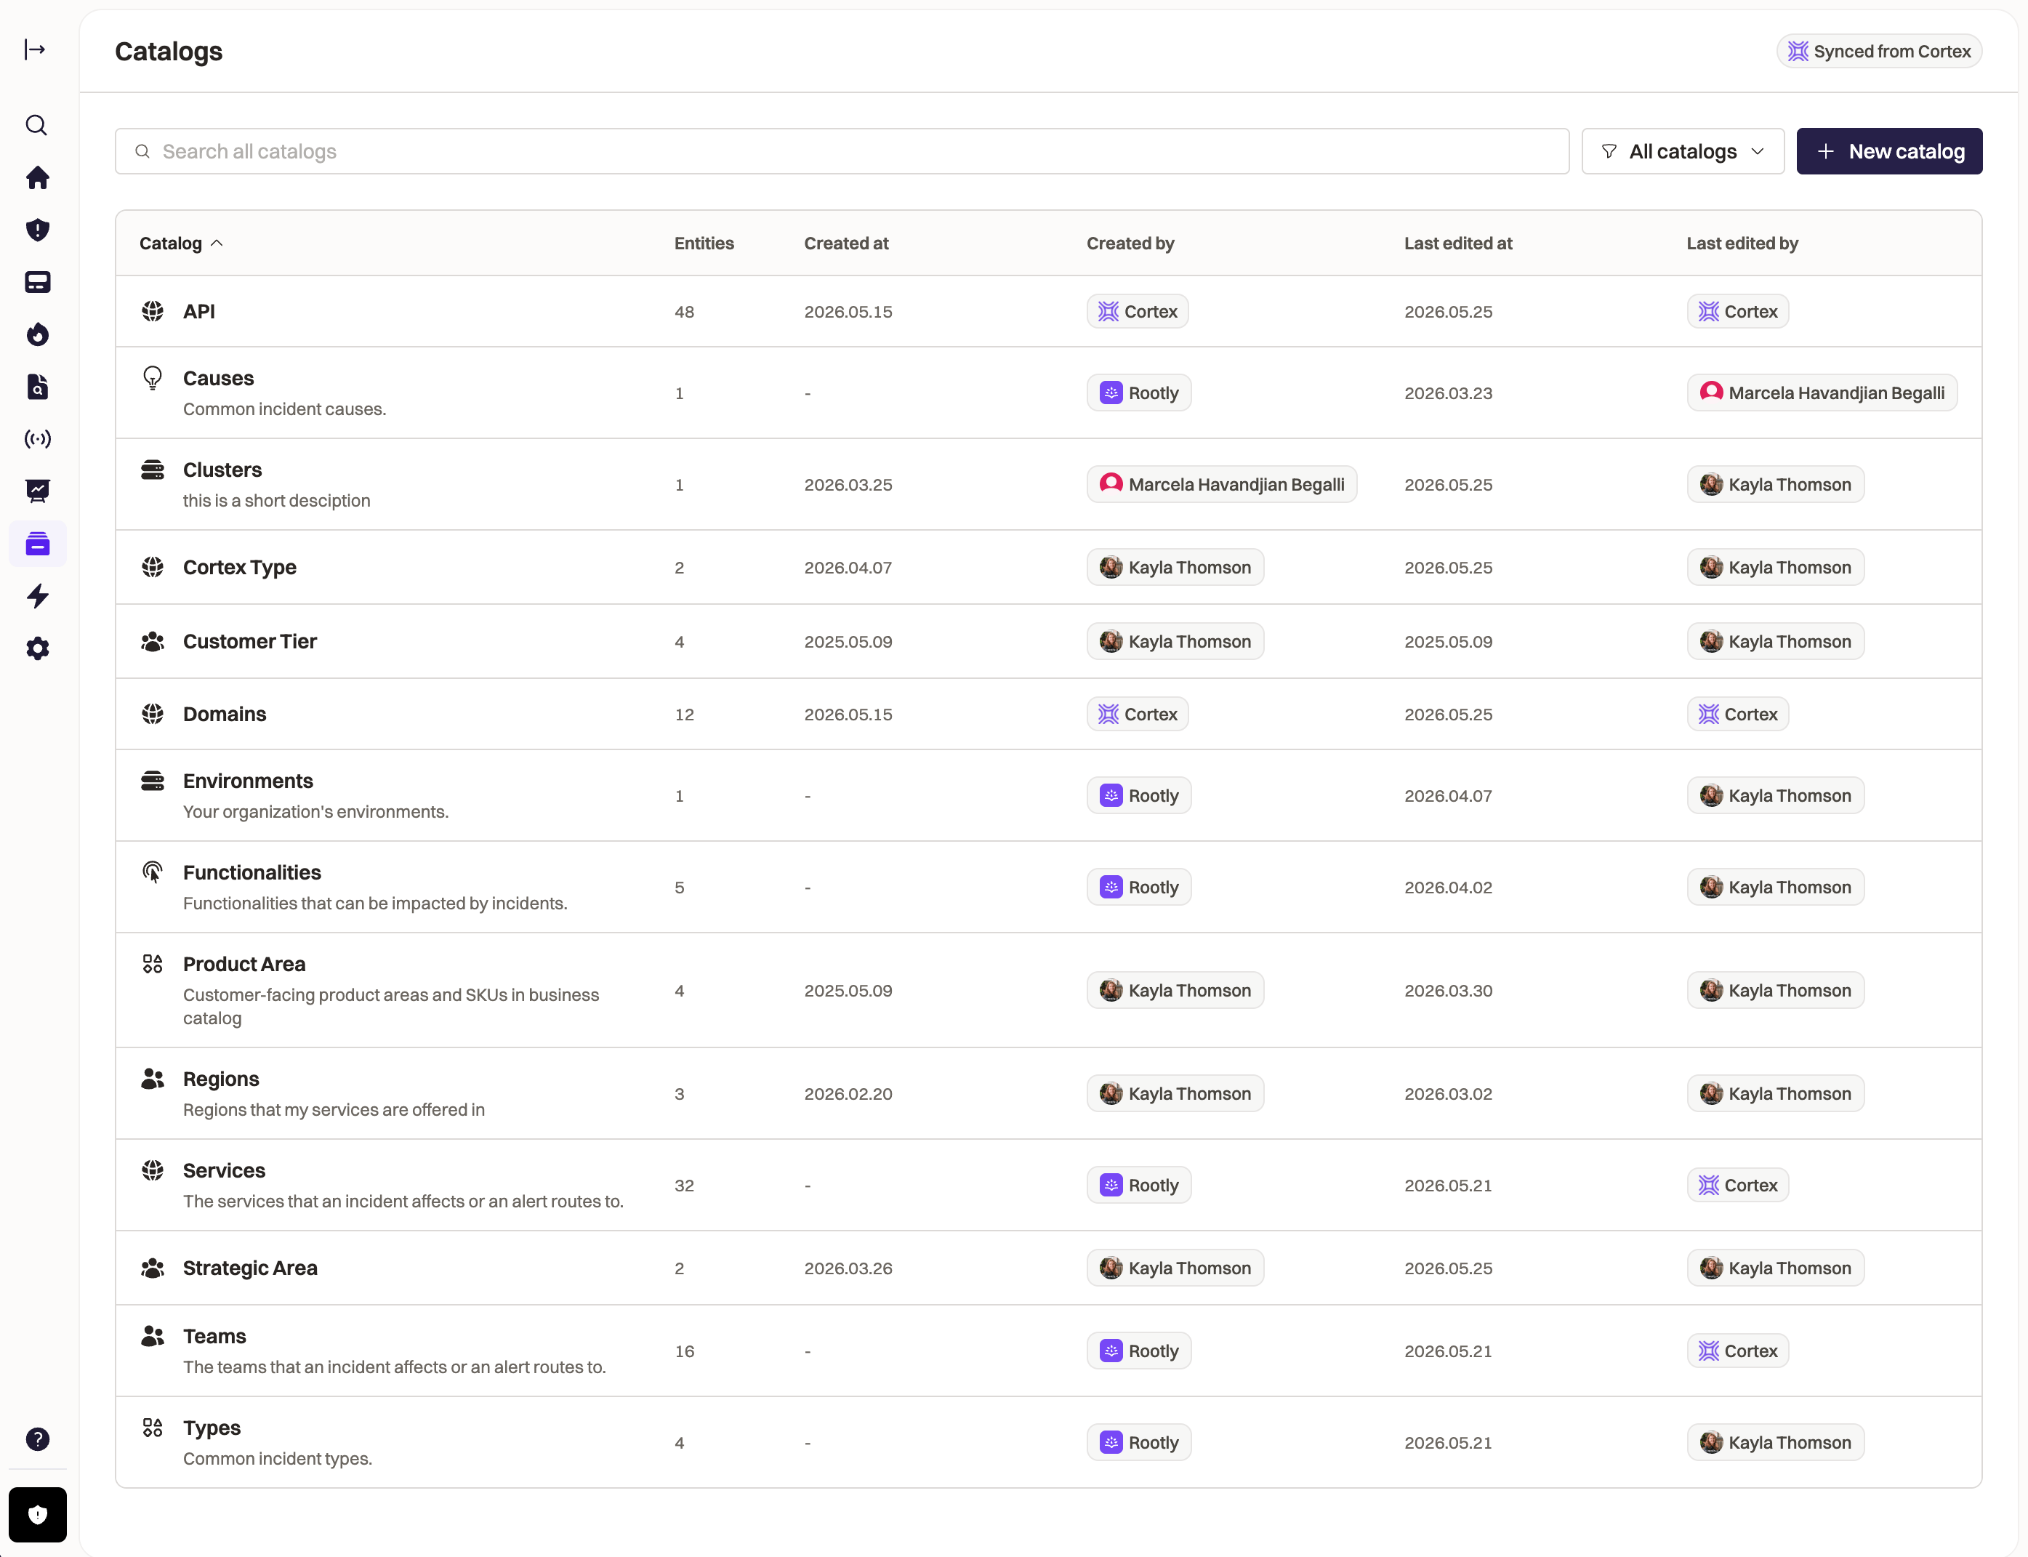Click the Created by column header

pos(1130,243)
